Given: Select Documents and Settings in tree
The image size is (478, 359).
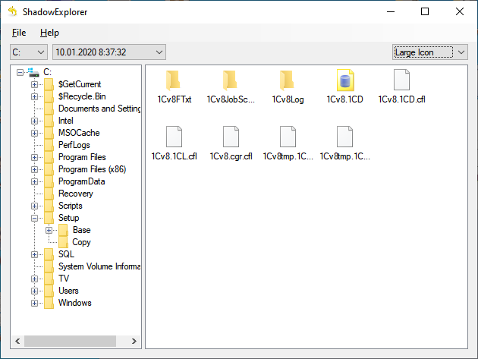Looking at the screenshot, I should coord(99,109).
